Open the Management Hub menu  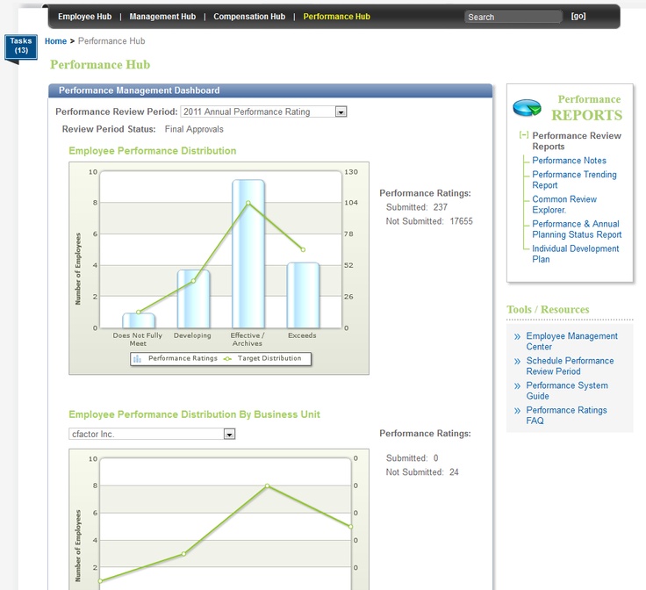(162, 17)
